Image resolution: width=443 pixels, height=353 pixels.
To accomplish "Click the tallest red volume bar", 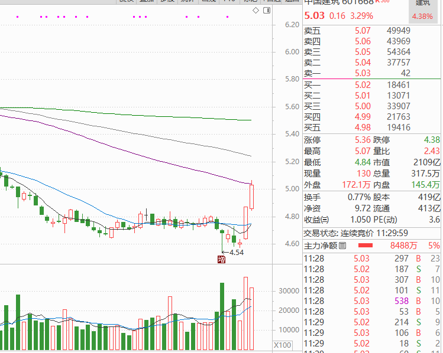I will pos(245,313).
